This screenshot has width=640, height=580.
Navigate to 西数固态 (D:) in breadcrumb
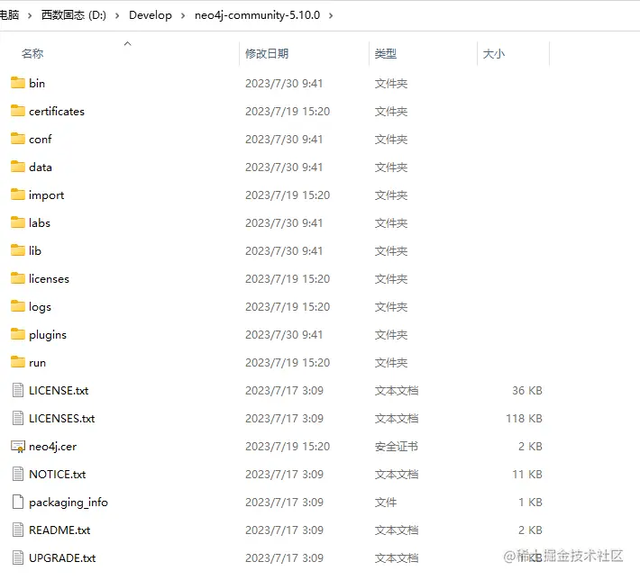tap(74, 15)
